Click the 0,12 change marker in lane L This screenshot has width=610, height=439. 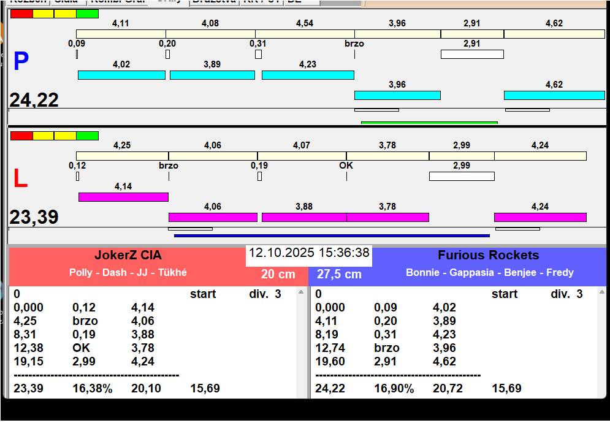coord(77,177)
